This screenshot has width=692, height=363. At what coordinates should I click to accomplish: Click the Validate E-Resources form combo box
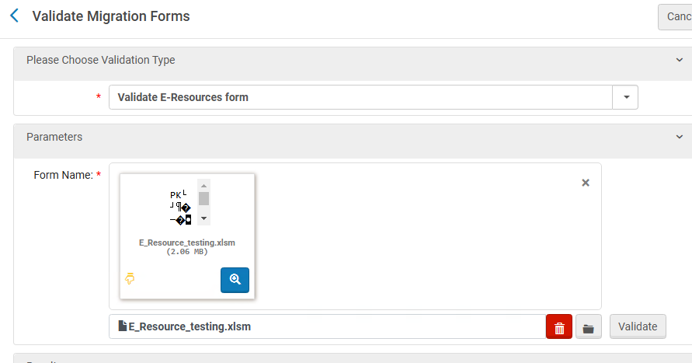pyautogui.click(x=361, y=97)
